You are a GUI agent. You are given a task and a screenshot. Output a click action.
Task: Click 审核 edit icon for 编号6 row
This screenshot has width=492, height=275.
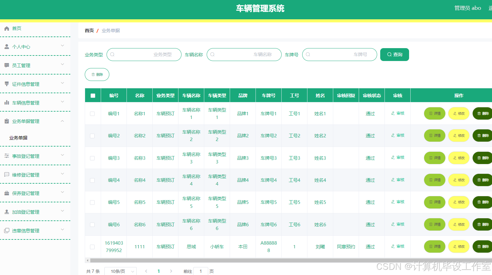point(393,224)
